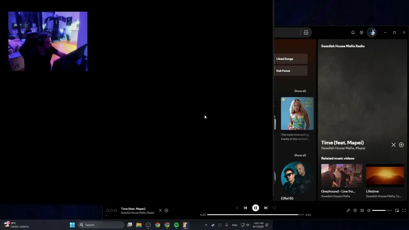Screen dimensions: 409x230
Task: Open the Connect to a device icon
Action: pyautogui.click(x=362, y=211)
